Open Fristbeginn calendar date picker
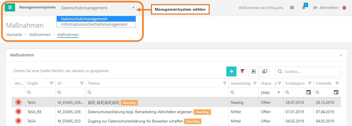Screen dimensions: 352x126 [309, 92]
